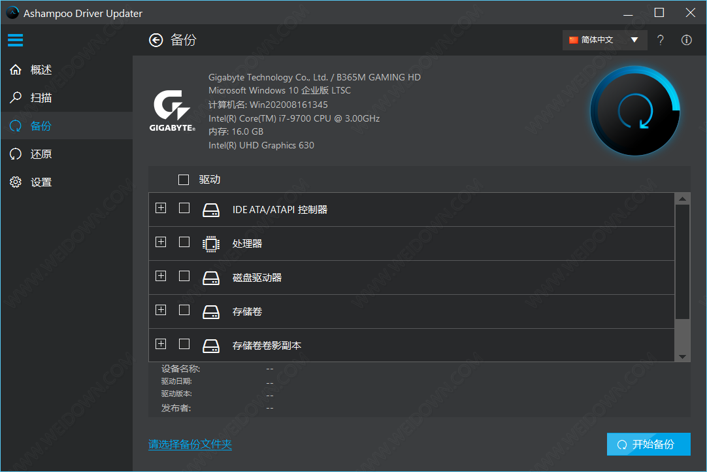Close the Ashampoo Driver Updater window
This screenshot has width=707, height=472.
point(690,12)
